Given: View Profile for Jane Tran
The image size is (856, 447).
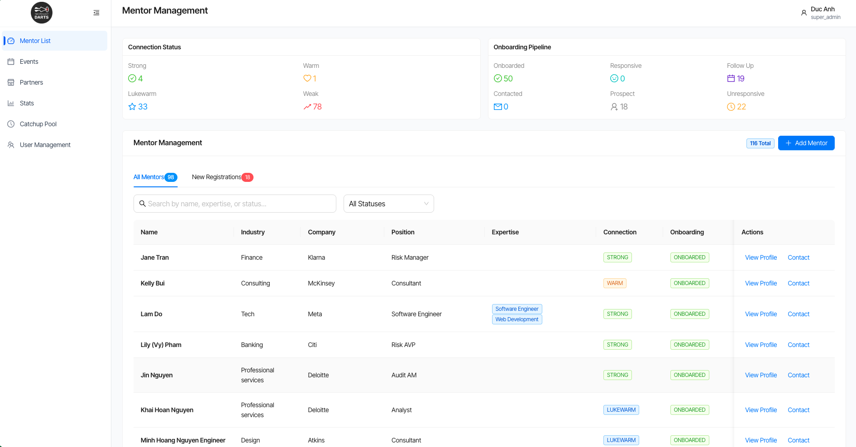Looking at the screenshot, I should 760,257.
